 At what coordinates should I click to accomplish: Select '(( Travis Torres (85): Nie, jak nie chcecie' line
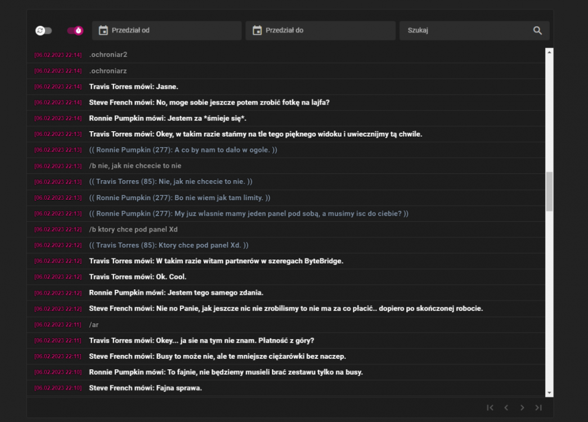pyautogui.click(x=286, y=182)
